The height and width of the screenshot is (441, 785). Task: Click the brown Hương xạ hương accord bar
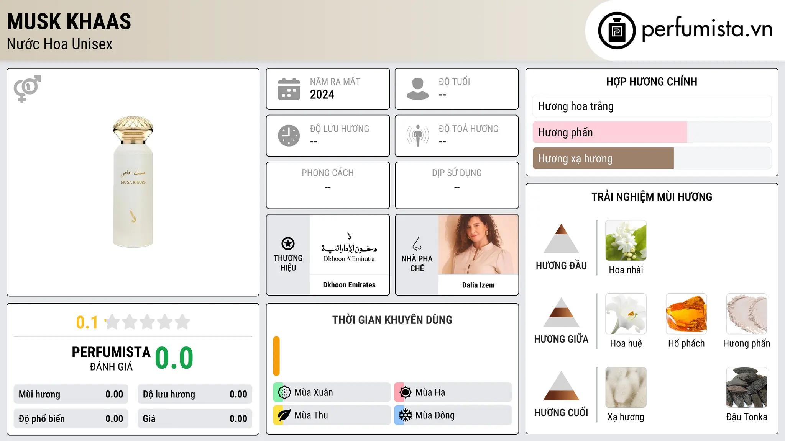(603, 158)
